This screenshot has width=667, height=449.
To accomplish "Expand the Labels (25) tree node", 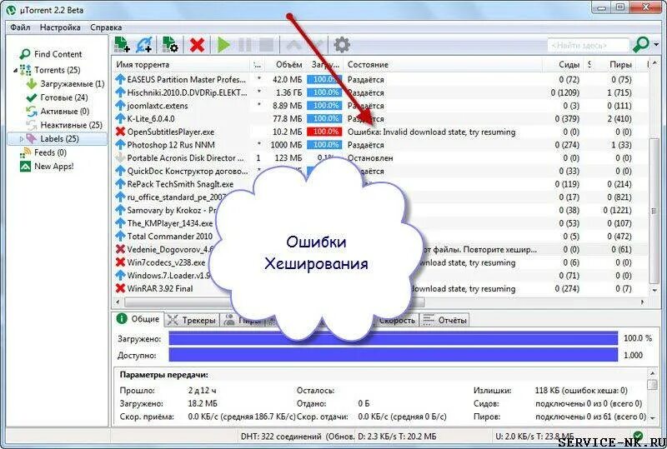I will [x=22, y=139].
